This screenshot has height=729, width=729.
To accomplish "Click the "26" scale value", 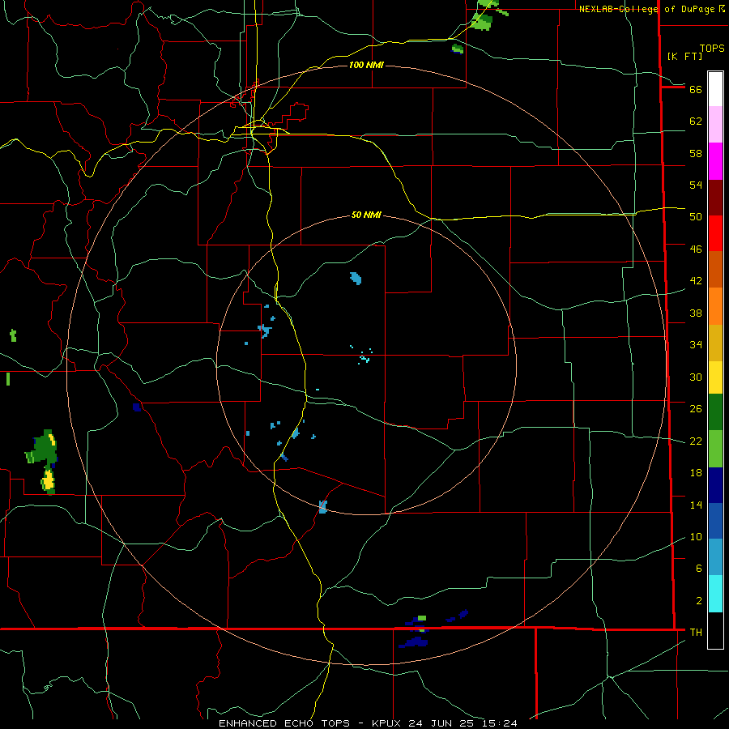I will pos(696,409).
